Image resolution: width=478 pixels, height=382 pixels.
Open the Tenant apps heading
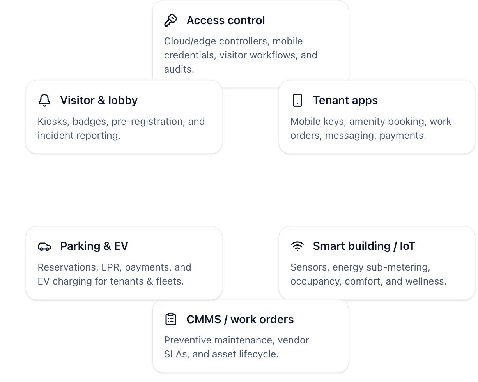(345, 100)
